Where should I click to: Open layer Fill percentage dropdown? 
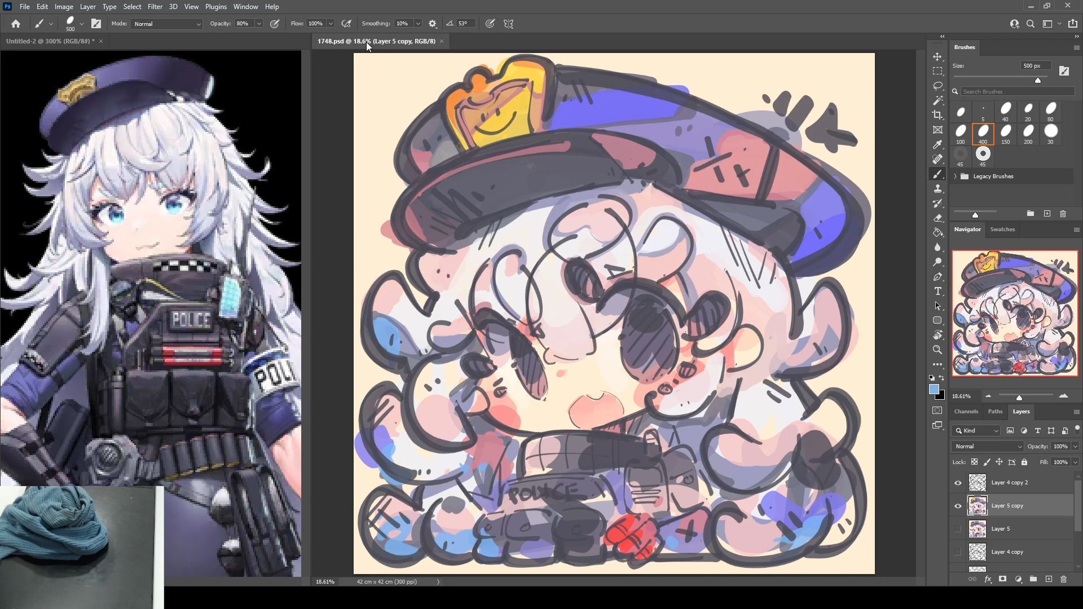tap(1075, 462)
